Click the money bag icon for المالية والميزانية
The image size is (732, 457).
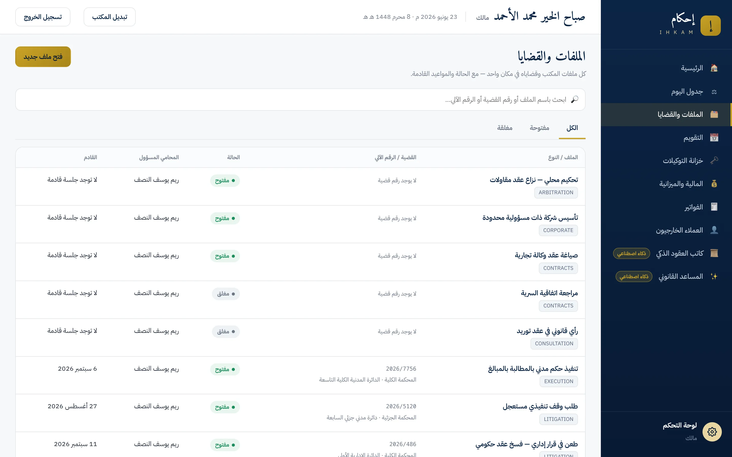pos(714,184)
